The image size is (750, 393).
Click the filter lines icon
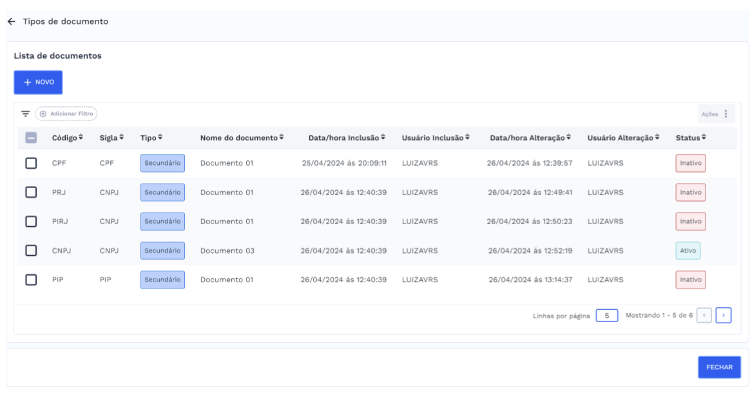click(x=25, y=114)
